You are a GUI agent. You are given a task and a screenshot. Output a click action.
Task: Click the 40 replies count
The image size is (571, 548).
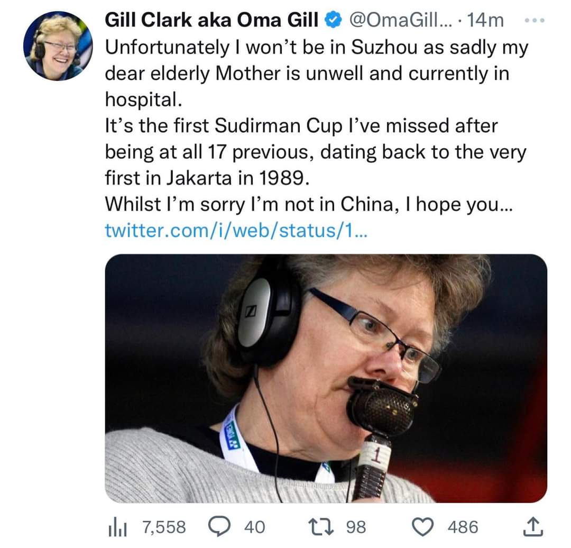(x=254, y=527)
